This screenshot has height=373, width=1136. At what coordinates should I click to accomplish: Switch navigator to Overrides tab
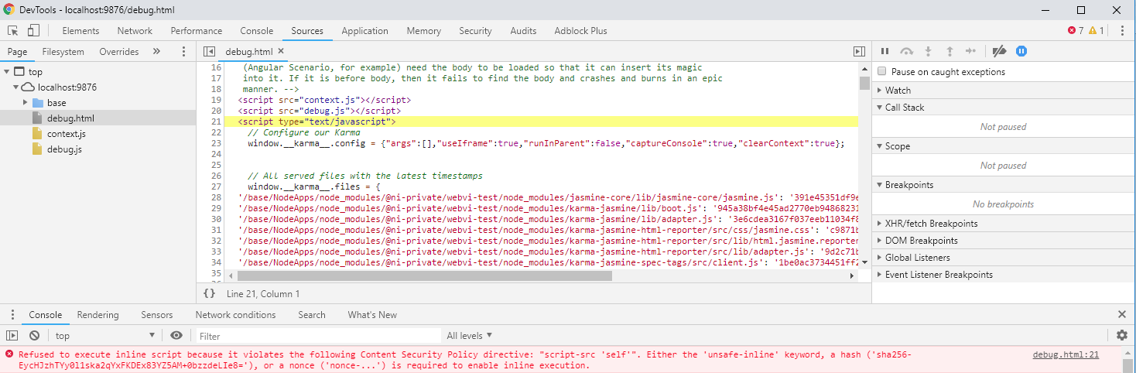tap(119, 52)
